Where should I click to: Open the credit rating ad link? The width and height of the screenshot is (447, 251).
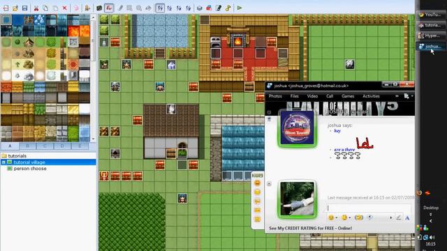pyautogui.click(x=310, y=228)
